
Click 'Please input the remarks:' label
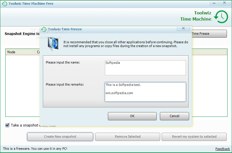coord(65,84)
